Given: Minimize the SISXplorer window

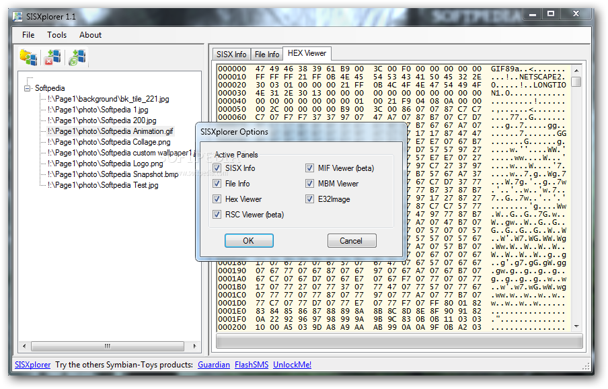Looking at the screenshot, I should pos(533,14).
